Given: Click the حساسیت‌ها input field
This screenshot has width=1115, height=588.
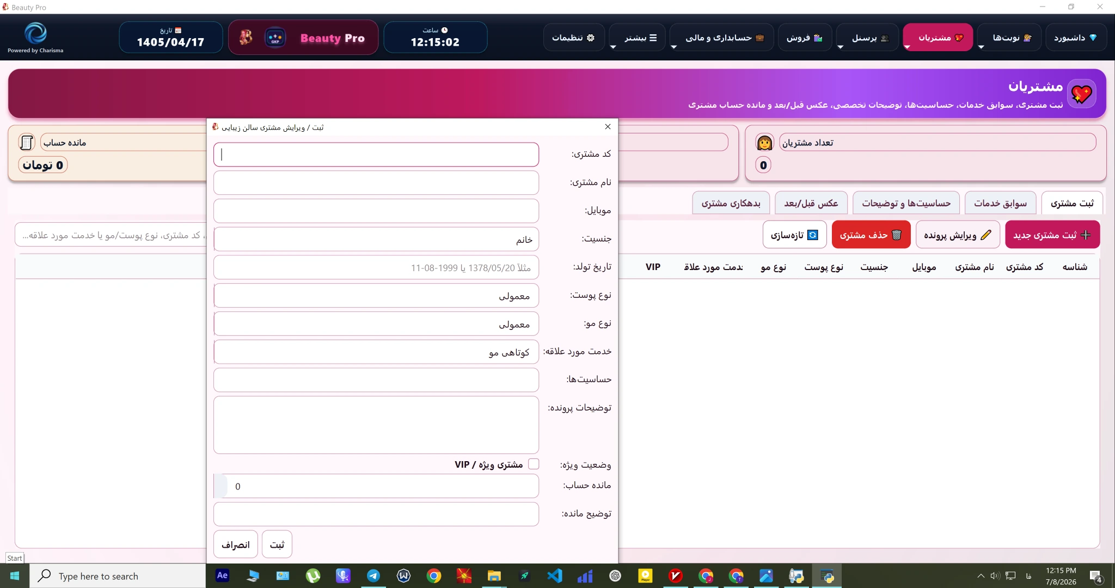Looking at the screenshot, I should coord(376,380).
